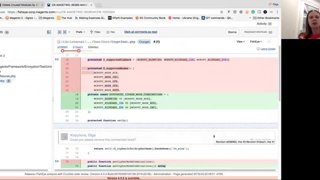320x180 pixels.
Task: Open Home - Ukraine bookmark
Action: (x=184, y=18)
